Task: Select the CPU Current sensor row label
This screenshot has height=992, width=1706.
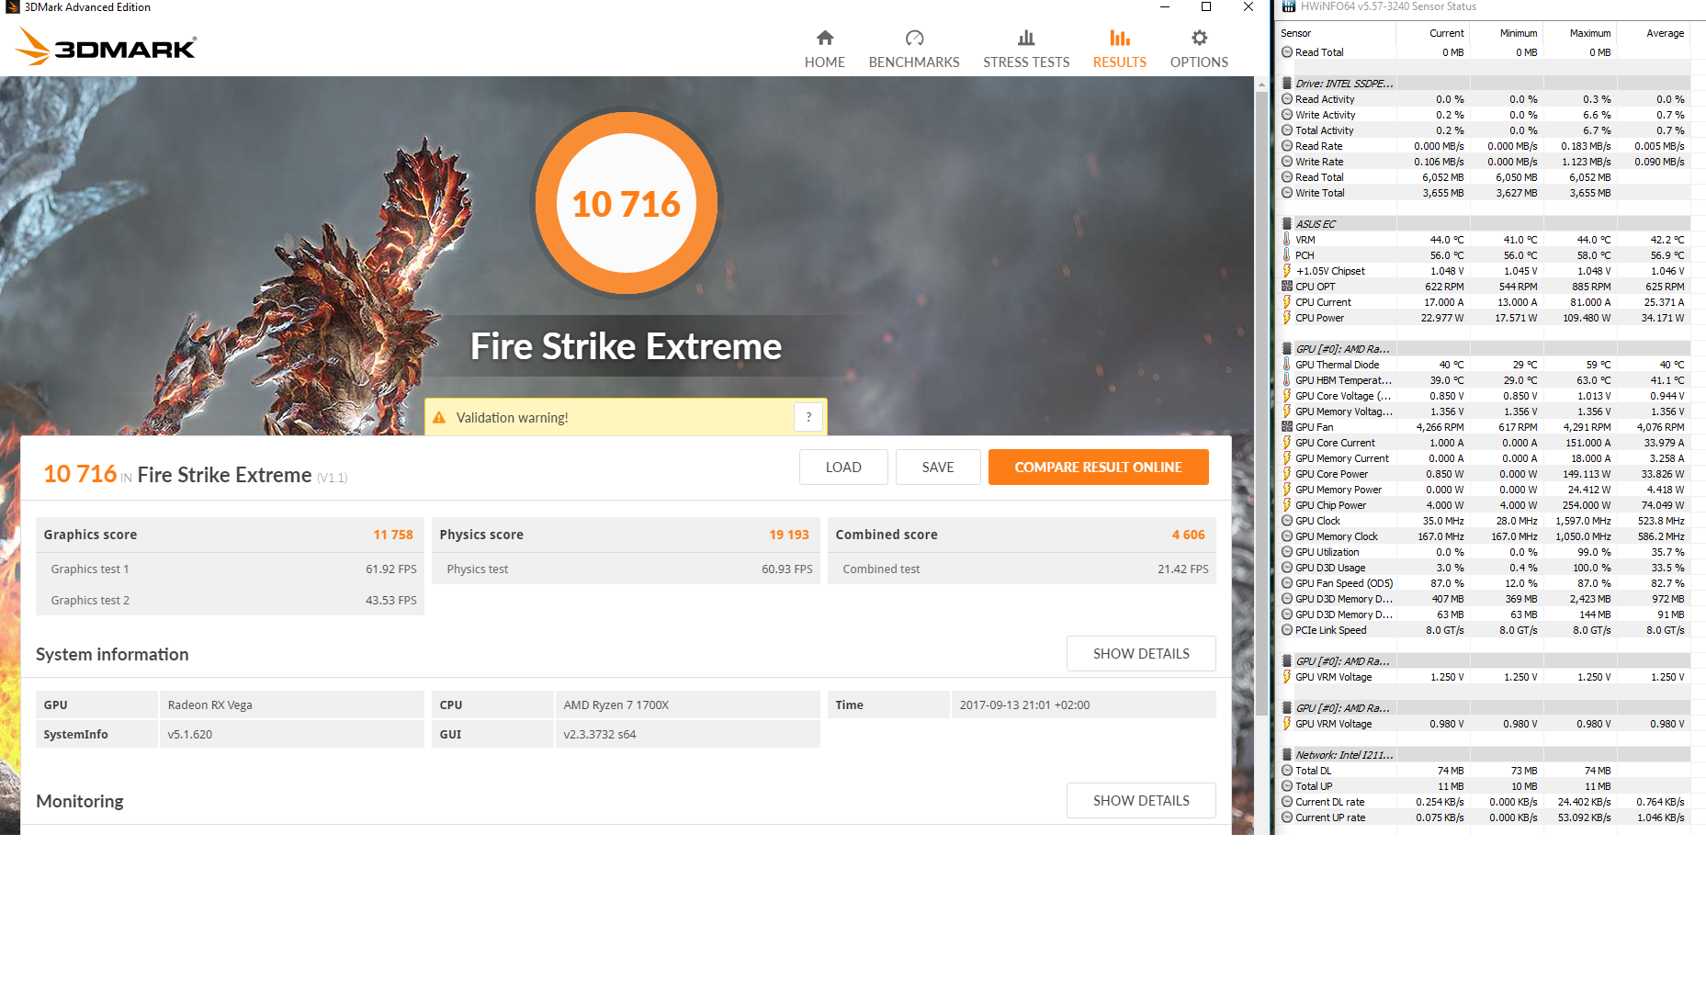Action: pyautogui.click(x=1323, y=302)
